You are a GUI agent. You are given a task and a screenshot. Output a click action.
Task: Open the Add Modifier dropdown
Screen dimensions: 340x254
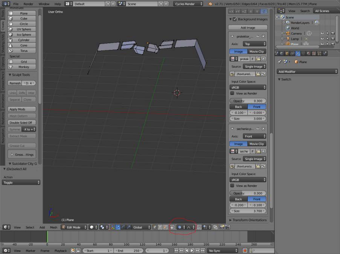point(307,72)
